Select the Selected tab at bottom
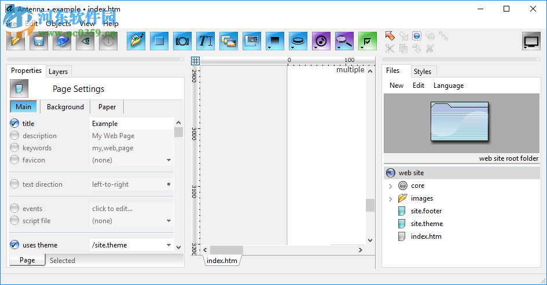 pos(62,261)
